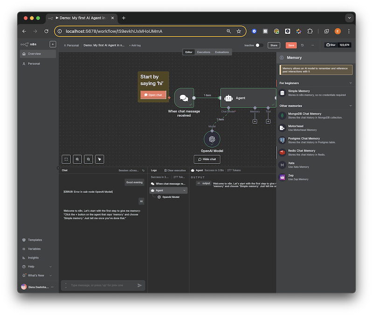373x316 pixels.
Task: Select the Agent robot node
Action: pos(248,98)
